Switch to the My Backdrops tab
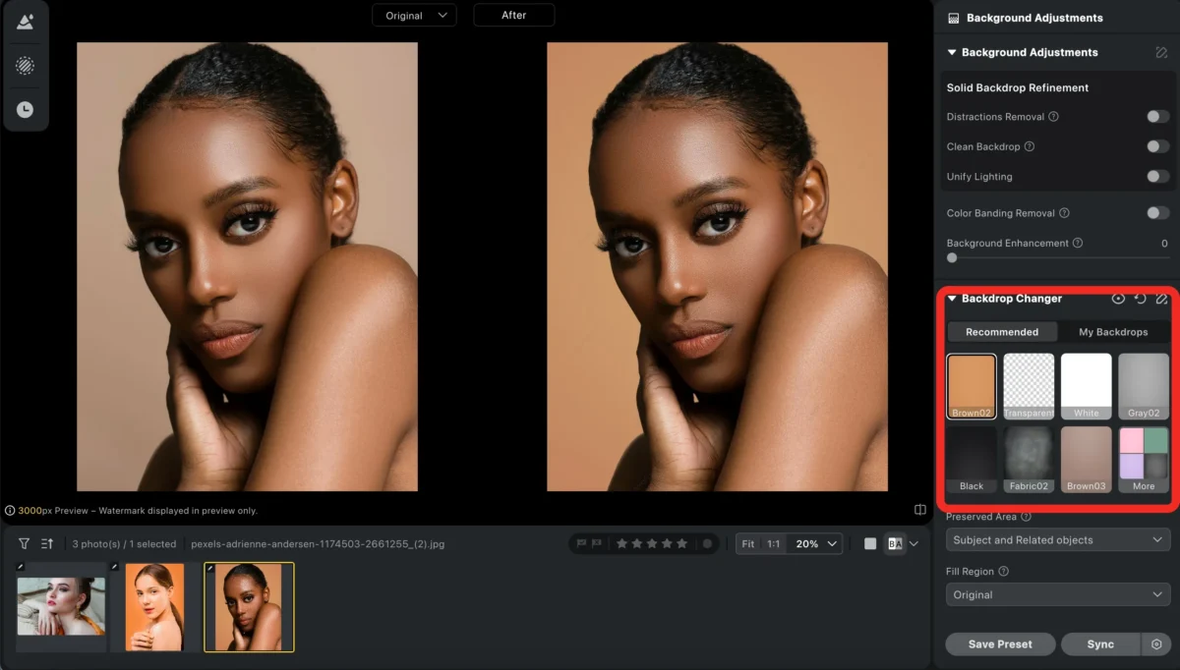This screenshot has width=1180, height=670. pos(1113,332)
